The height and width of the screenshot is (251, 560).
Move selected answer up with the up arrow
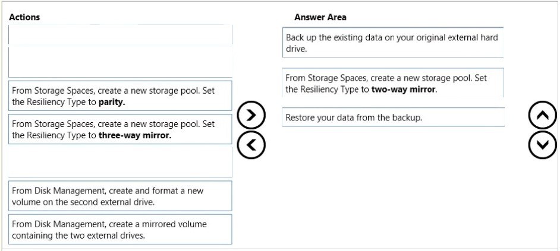pyautogui.click(x=542, y=115)
